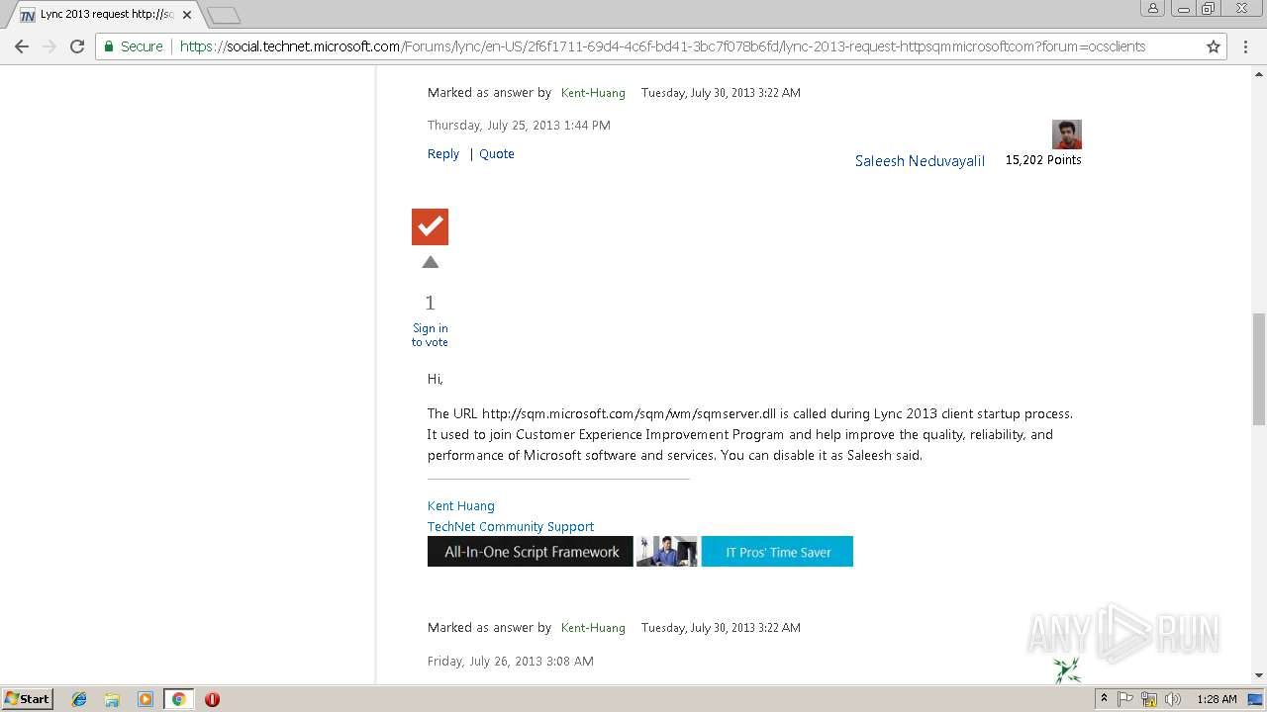Open Action Center flag tray icon
The height and width of the screenshot is (712, 1267).
[1125, 699]
